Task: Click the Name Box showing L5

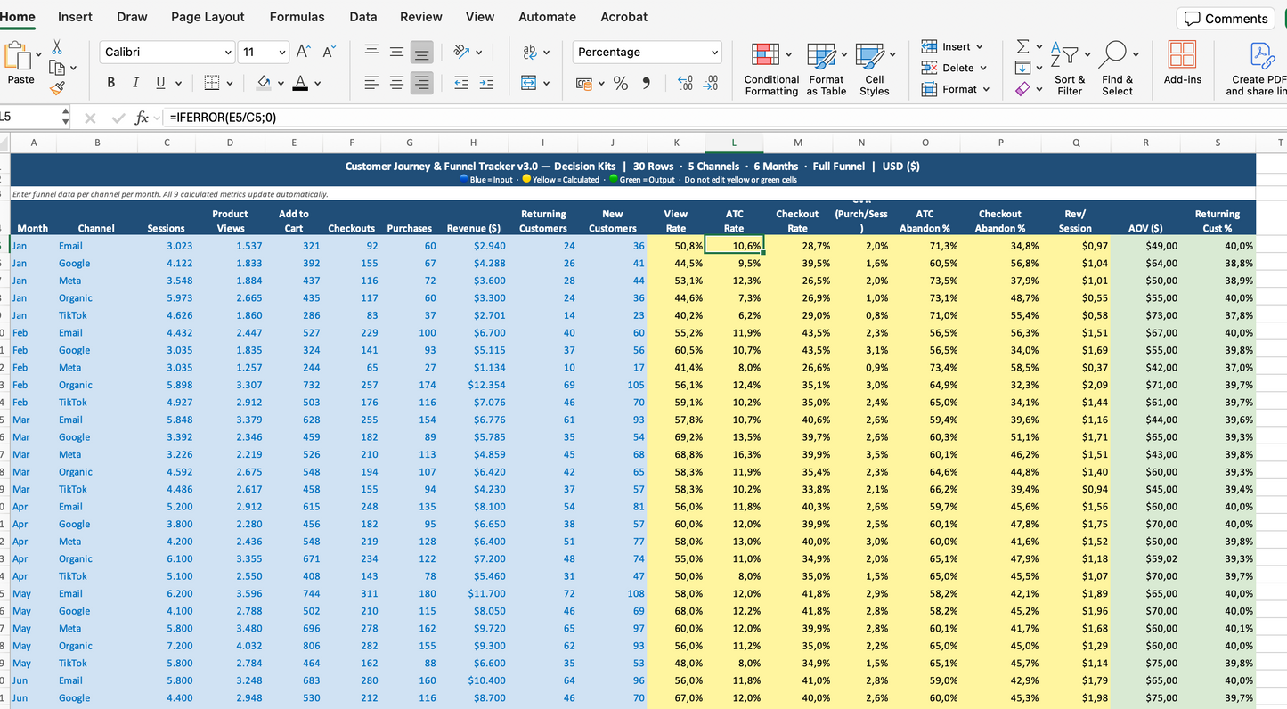Action: pos(29,118)
